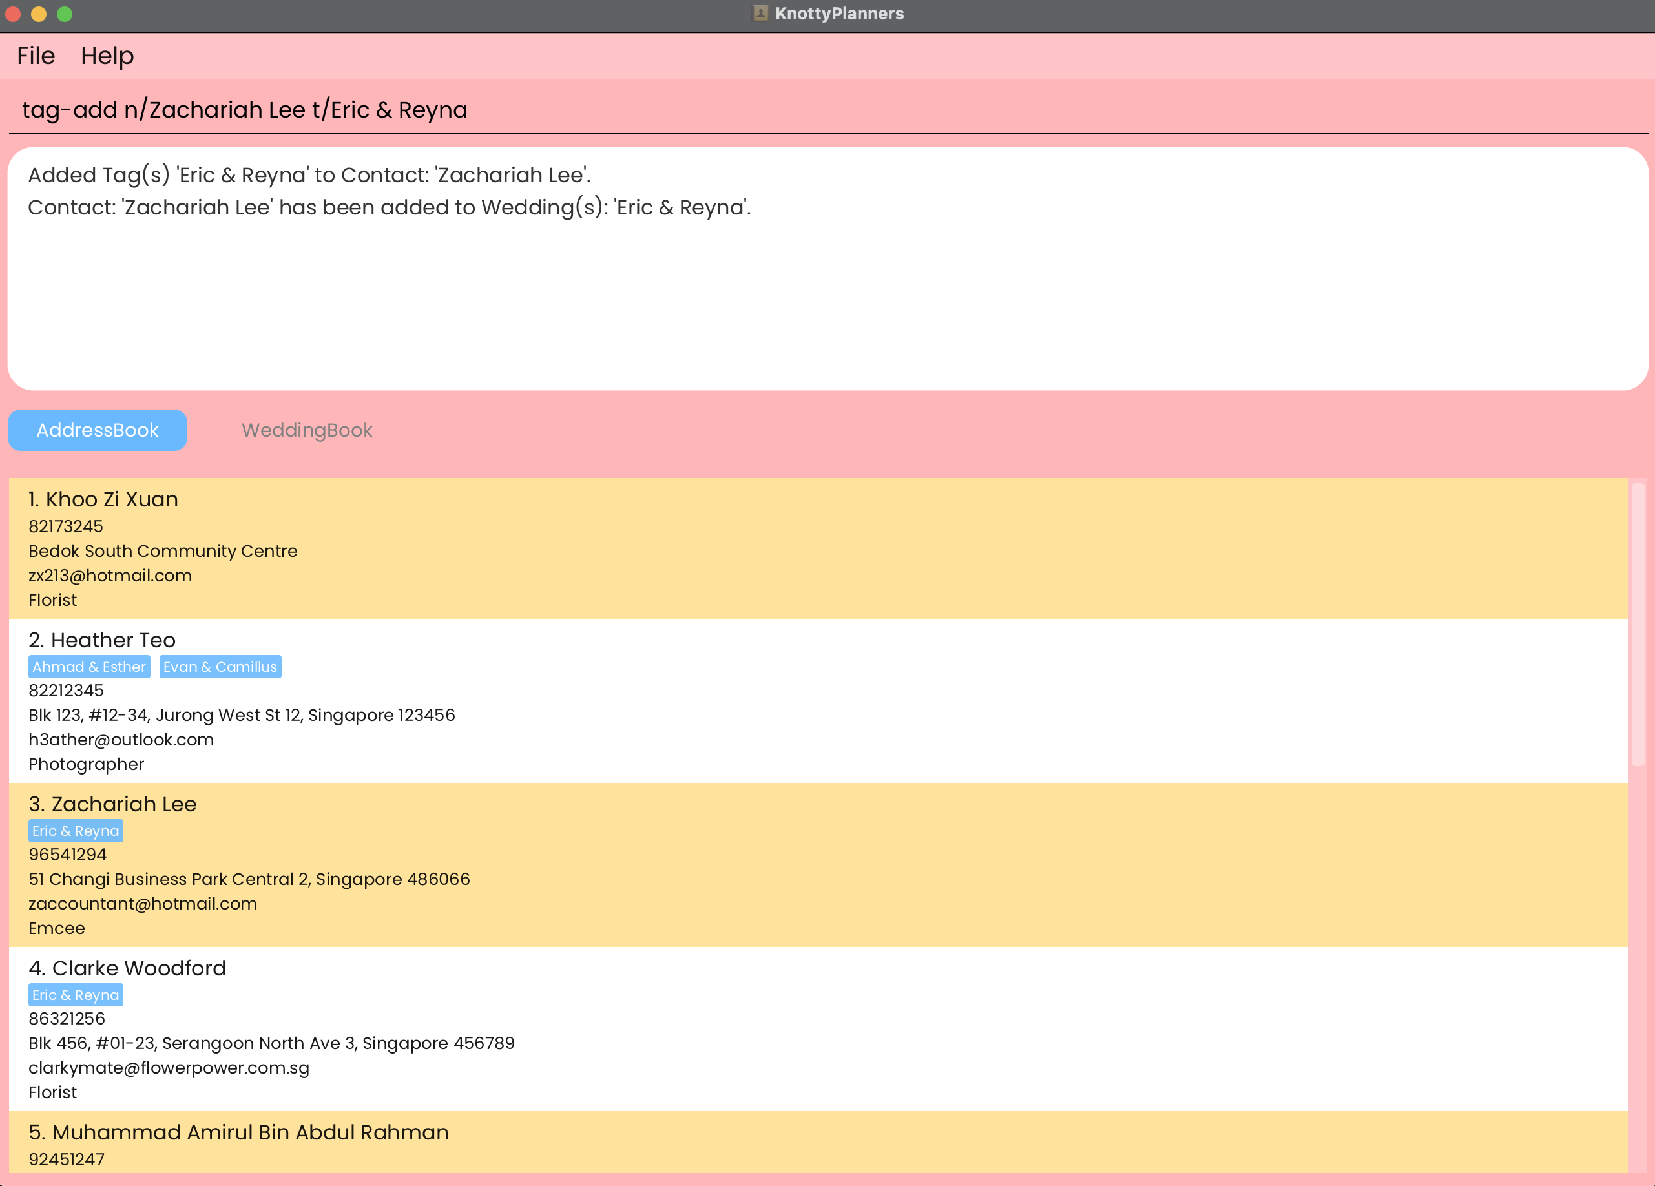Click the green window zoom button
Screen dimensions: 1655x1186
click(x=64, y=14)
